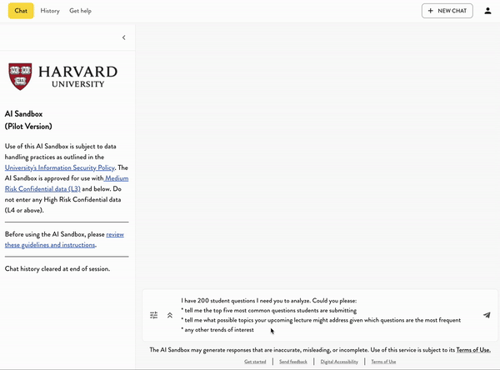500x370 pixels.
Task: Visit the Digital Accessibility footer link
Action: coord(339,362)
